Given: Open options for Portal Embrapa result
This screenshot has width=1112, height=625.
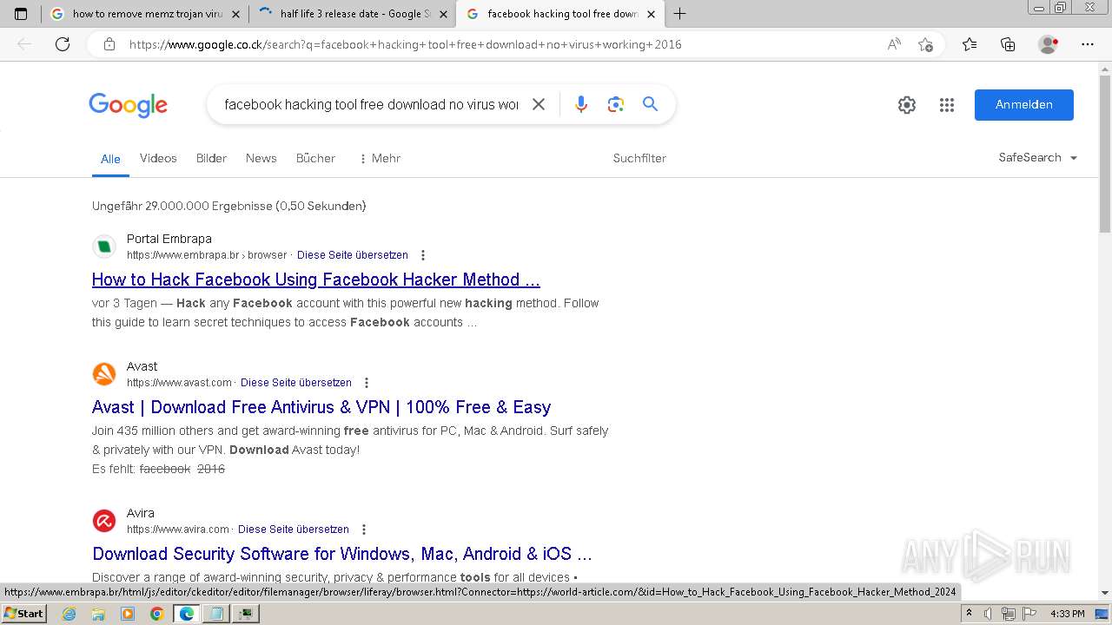Looking at the screenshot, I should 423,255.
